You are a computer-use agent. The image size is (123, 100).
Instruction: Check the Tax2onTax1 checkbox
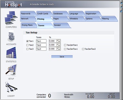point(65,45)
